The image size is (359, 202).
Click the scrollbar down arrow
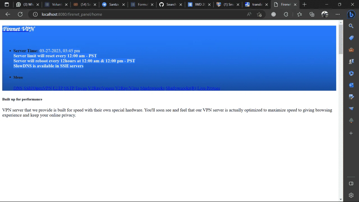click(341, 199)
